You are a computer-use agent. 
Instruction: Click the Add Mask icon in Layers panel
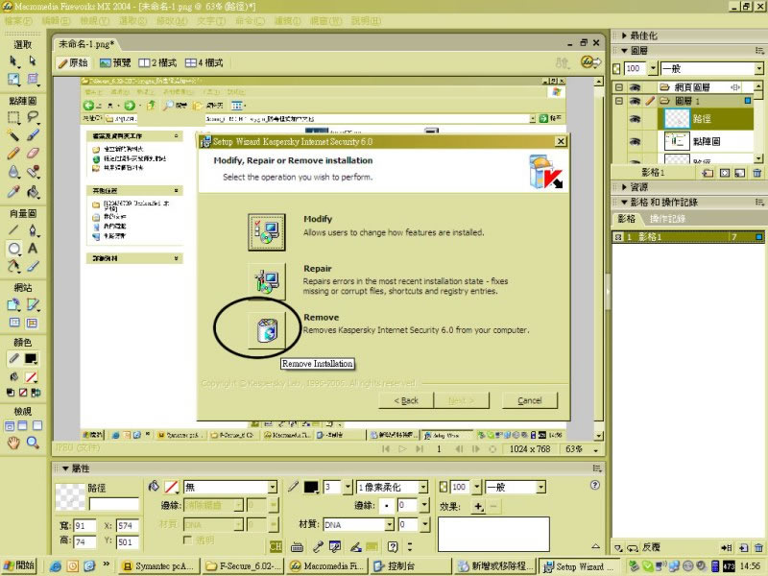tap(725, 173)
